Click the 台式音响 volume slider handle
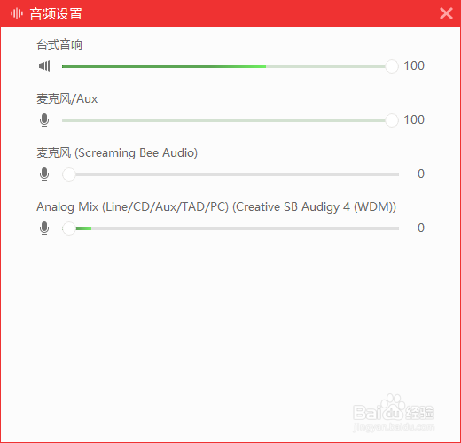 [x=392, y=66]
